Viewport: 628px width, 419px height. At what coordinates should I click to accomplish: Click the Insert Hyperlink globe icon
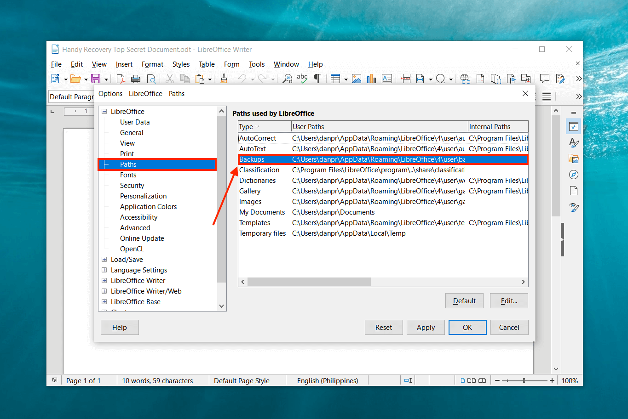[x=465, y=79]
